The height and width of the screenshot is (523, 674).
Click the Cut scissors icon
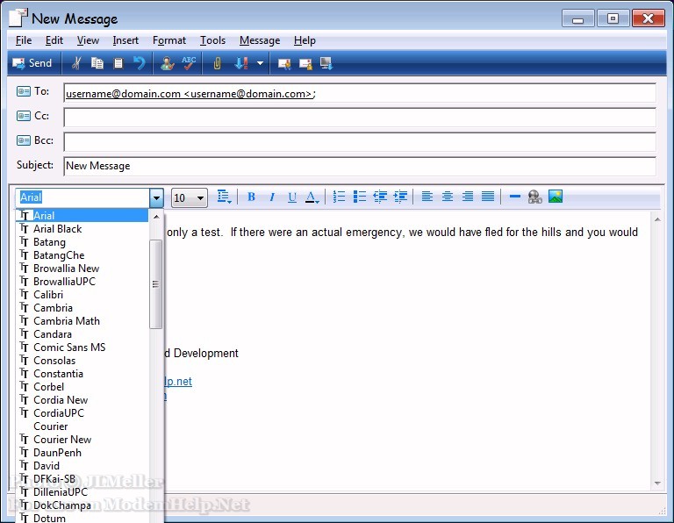76,63
